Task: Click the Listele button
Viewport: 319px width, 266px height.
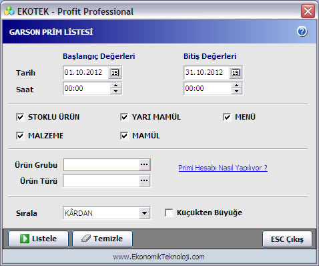Action: 38,239
